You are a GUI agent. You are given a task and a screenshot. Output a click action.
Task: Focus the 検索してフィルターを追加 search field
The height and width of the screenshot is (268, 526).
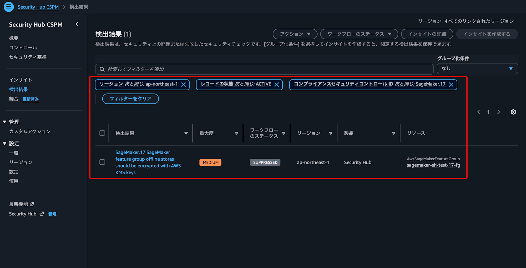click(x=264, y=69)
